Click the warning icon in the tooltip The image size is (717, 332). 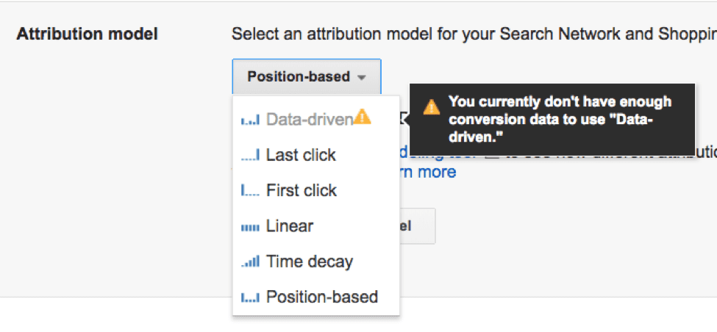tap(432, 107)
